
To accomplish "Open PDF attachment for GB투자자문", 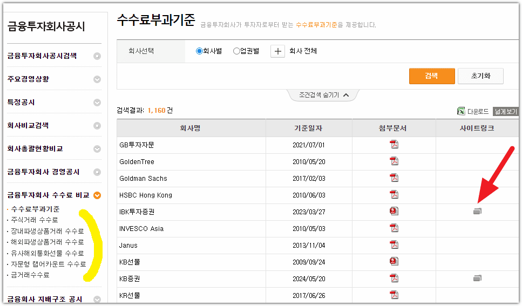I will click(x=394, y=145).
